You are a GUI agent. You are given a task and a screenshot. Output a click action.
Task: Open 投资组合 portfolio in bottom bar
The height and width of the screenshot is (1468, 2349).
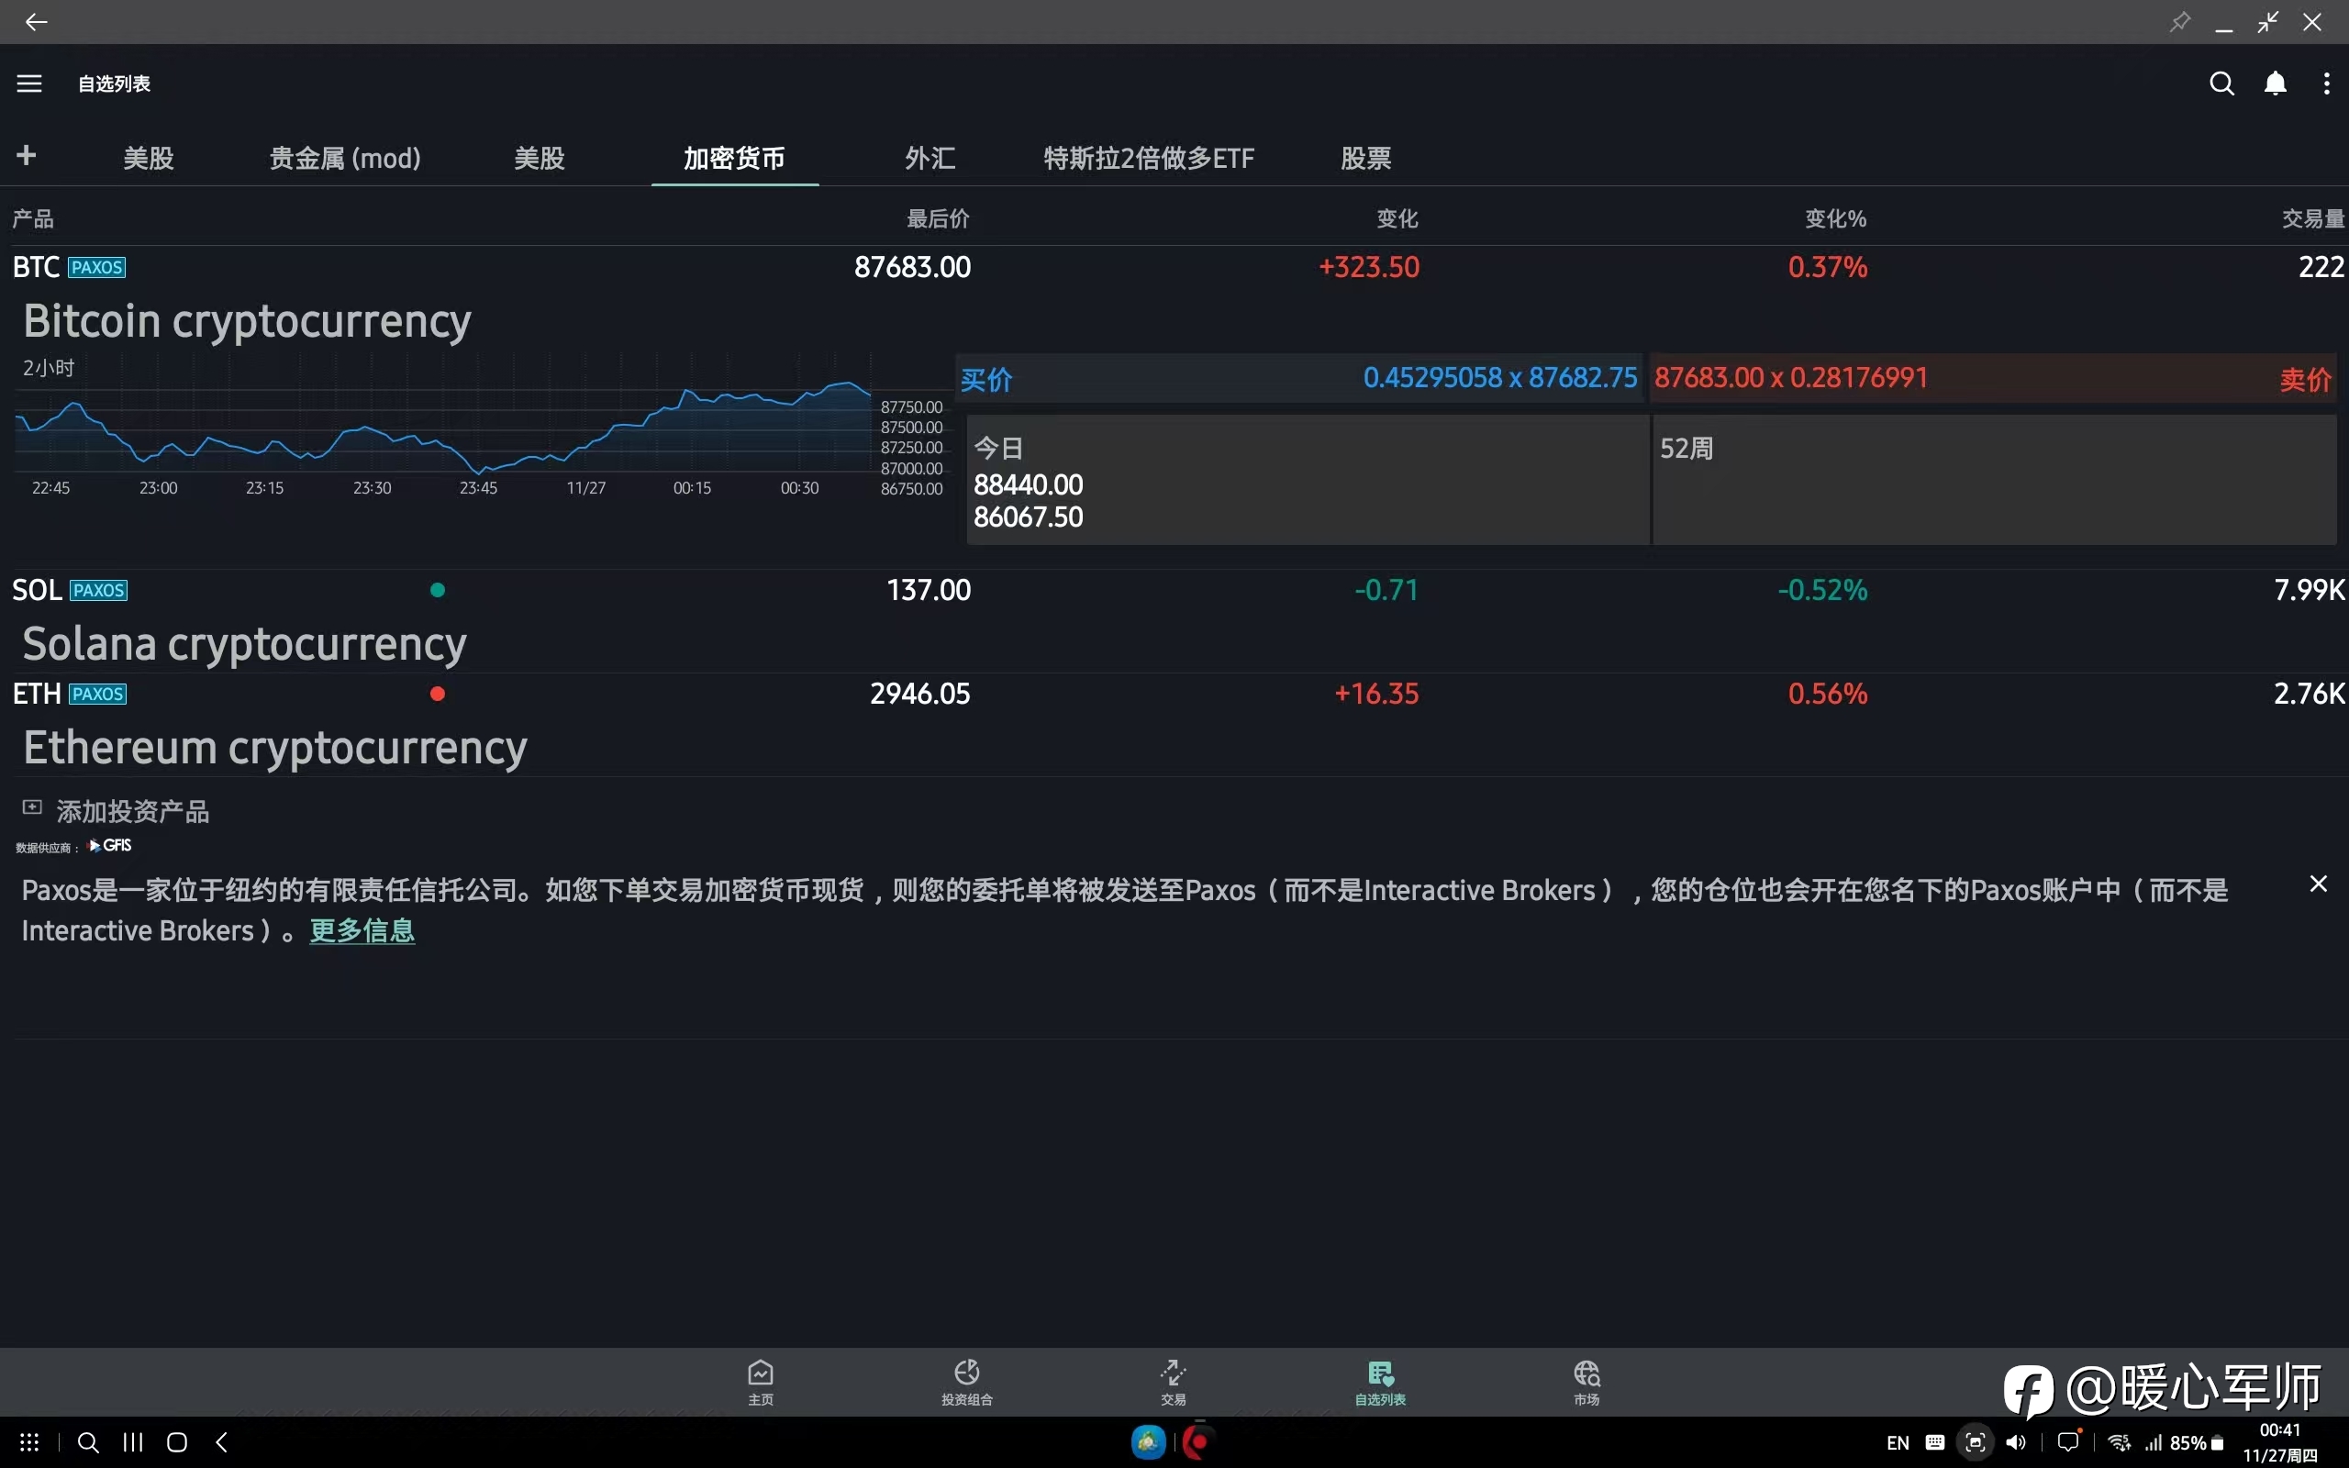966,1382
